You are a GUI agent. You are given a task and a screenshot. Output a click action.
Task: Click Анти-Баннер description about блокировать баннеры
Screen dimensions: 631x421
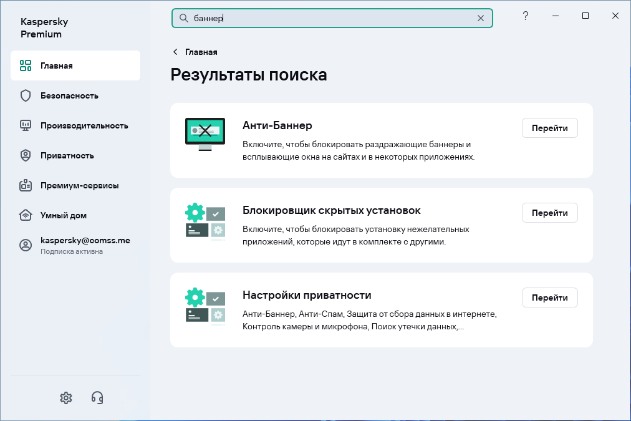359,150
